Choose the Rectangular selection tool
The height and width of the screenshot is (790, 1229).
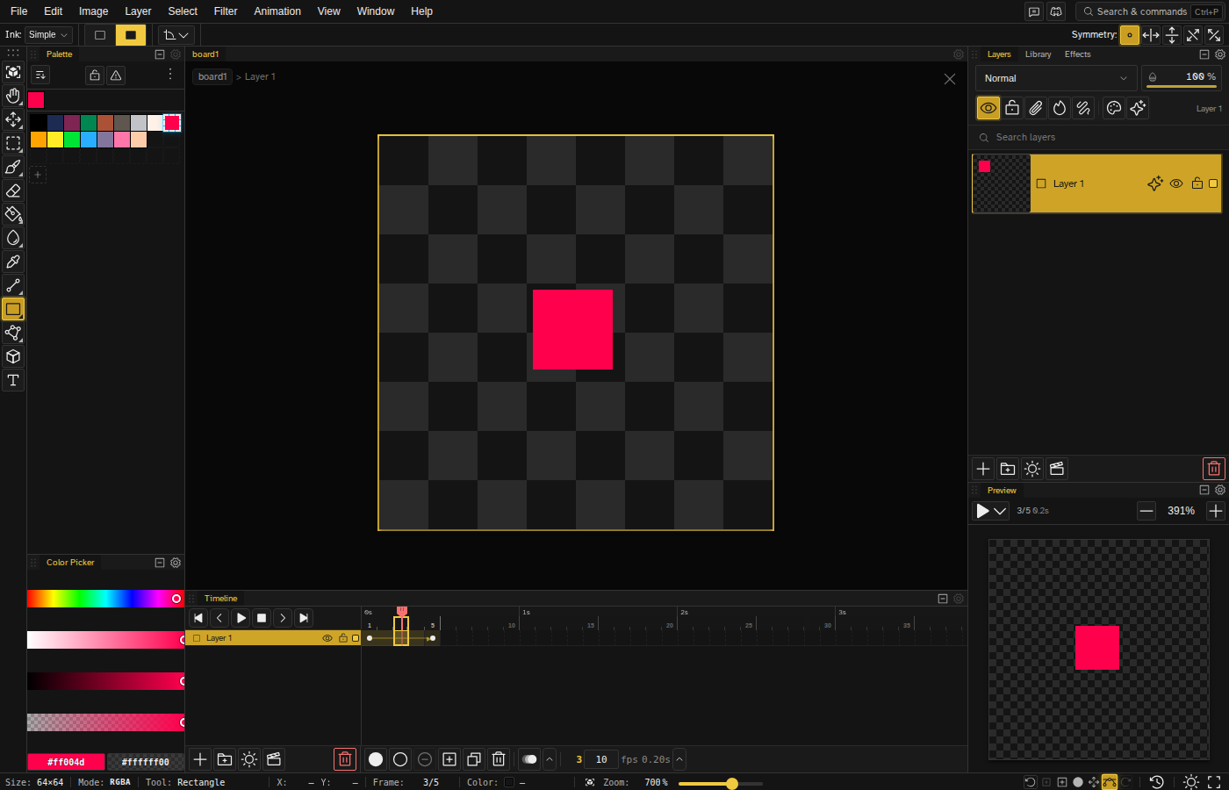[13, 143]
